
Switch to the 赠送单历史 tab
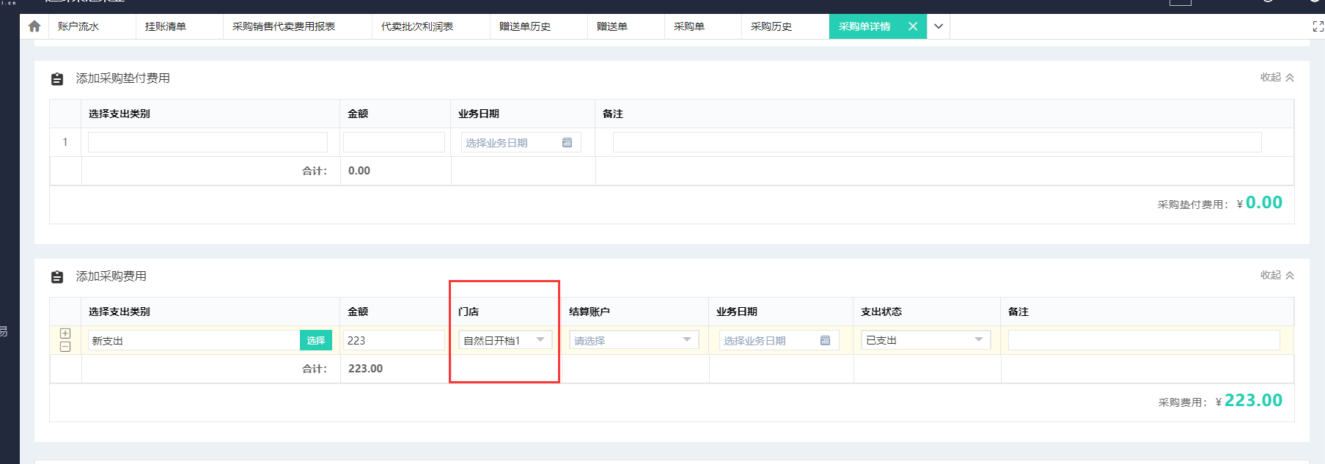click(525, 26)
